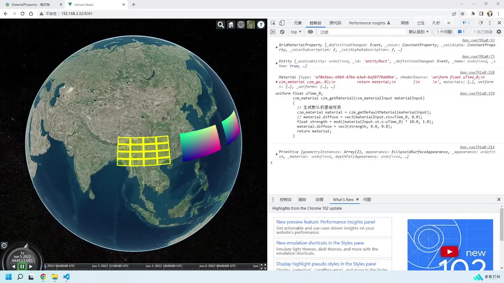Screen dimensions: 504x283
Task: Play the Chrome 102 video thumbnail
Action: coord(450,251)
